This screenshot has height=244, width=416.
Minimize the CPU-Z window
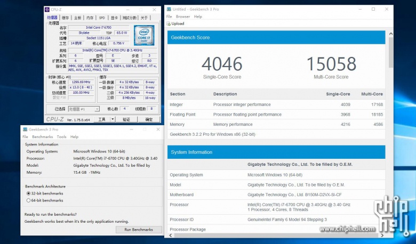[x=127, y=10]
